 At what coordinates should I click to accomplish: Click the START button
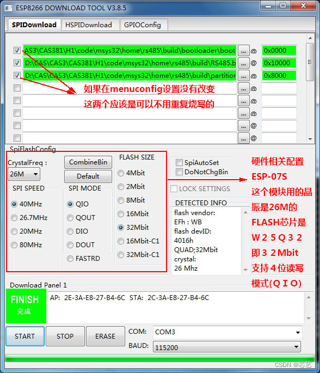[x=24, y=336]
